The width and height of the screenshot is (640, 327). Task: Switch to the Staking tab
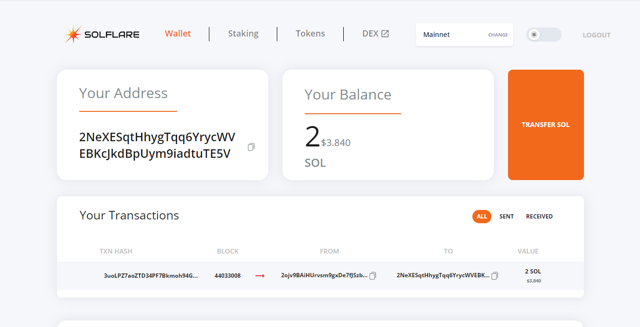[243, 34]
